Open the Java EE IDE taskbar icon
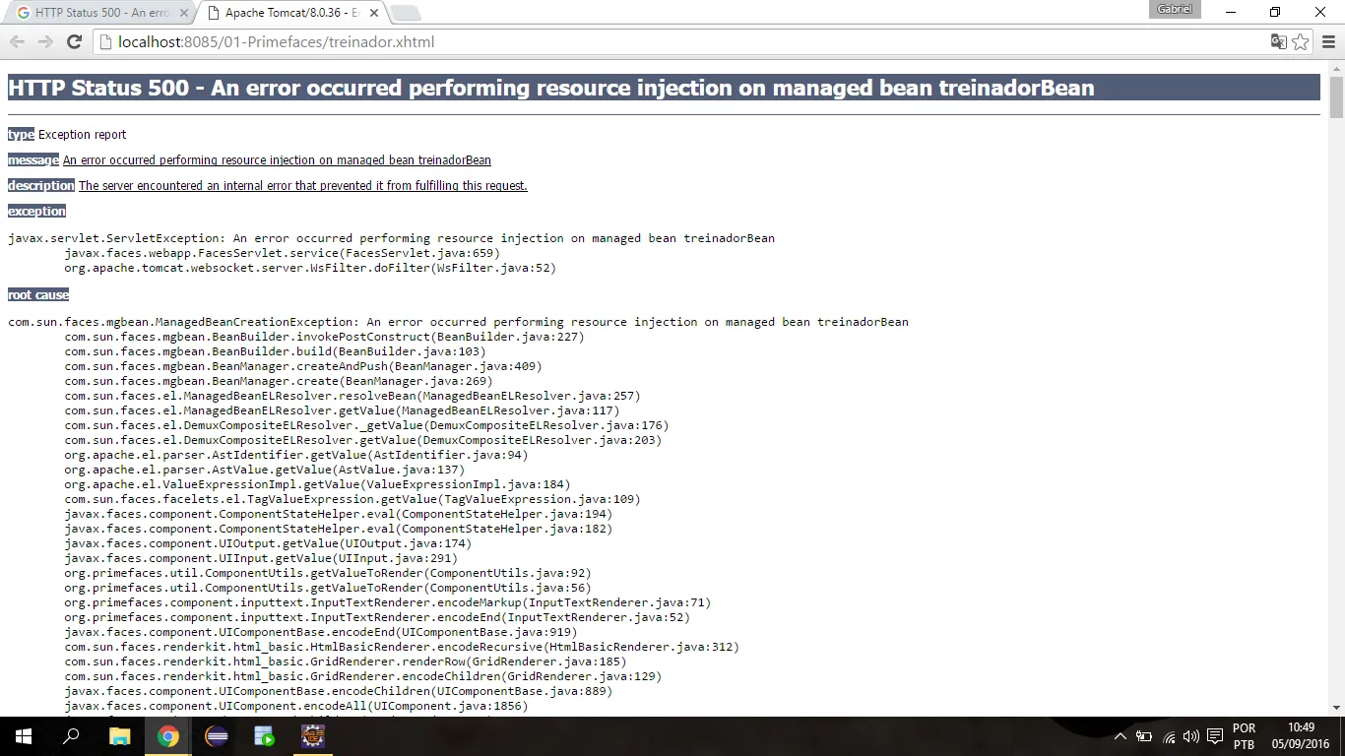Screen dimensions: 1345x756 tap(312, 736)
